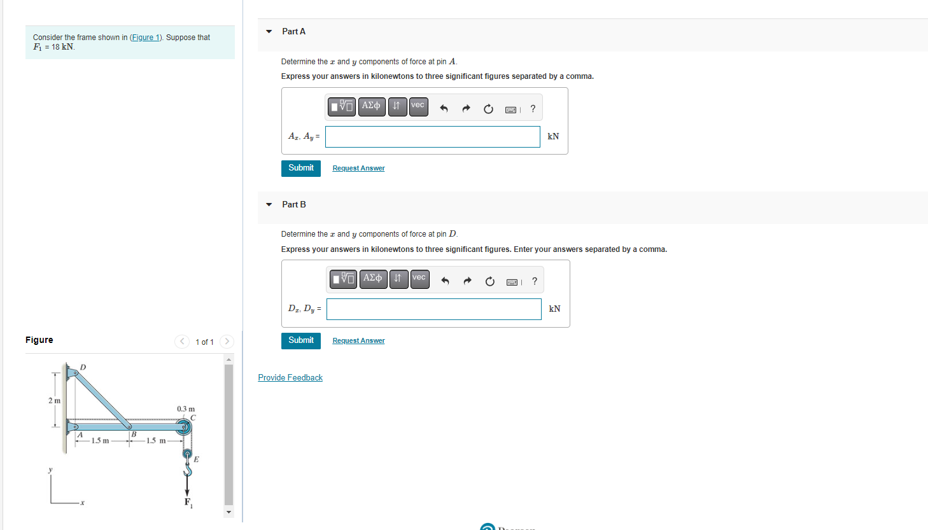The height and width of the screenshot is (530, 928).
Task: Click the reset answer icon in Part A
Action: pos(488,108)
